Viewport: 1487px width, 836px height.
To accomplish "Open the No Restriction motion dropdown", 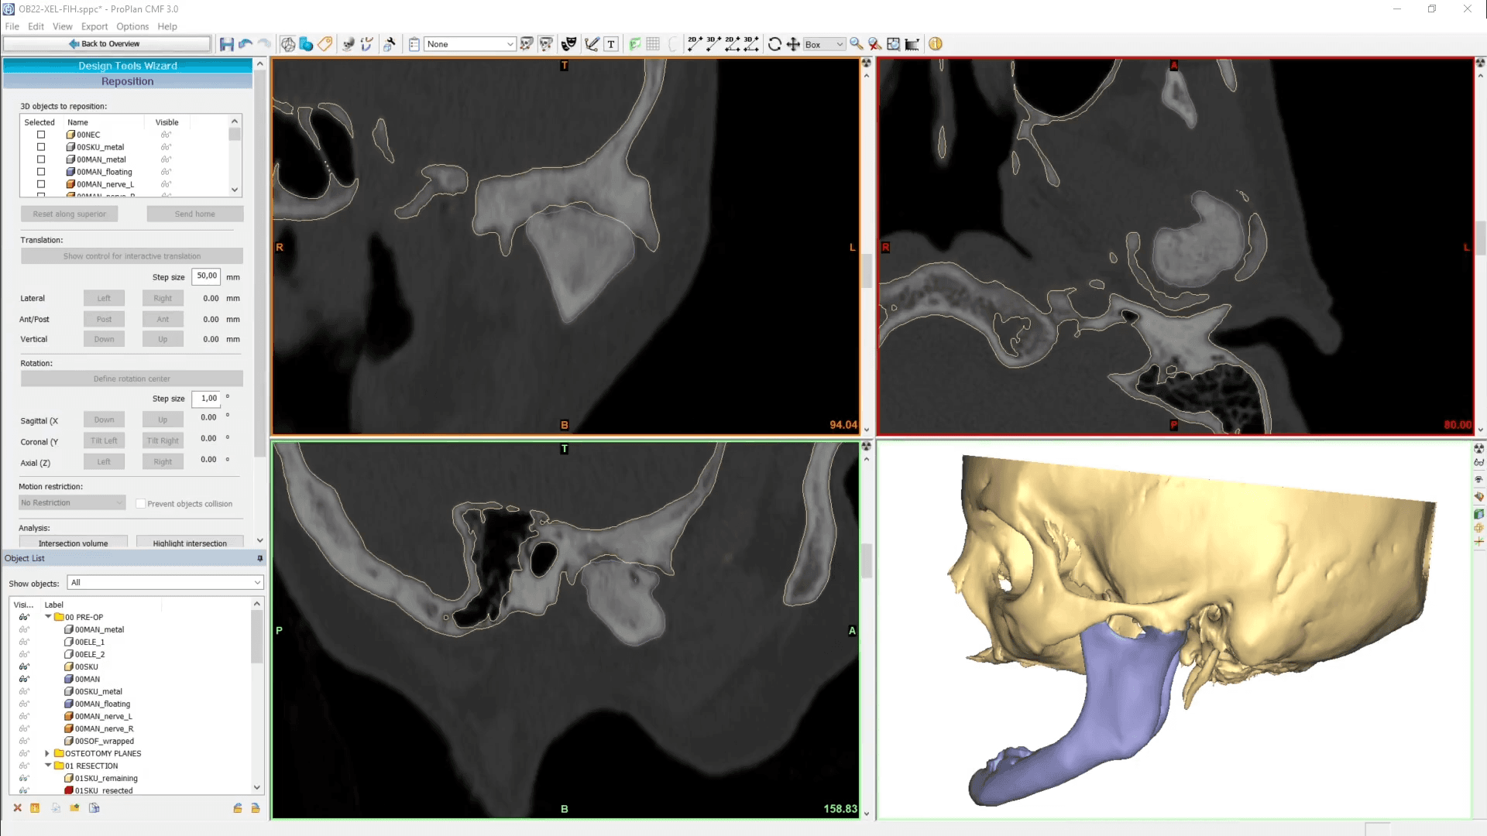I will [72, 503].
